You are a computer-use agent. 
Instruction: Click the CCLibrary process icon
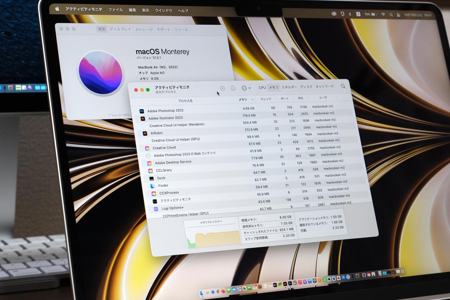(150, 171)
